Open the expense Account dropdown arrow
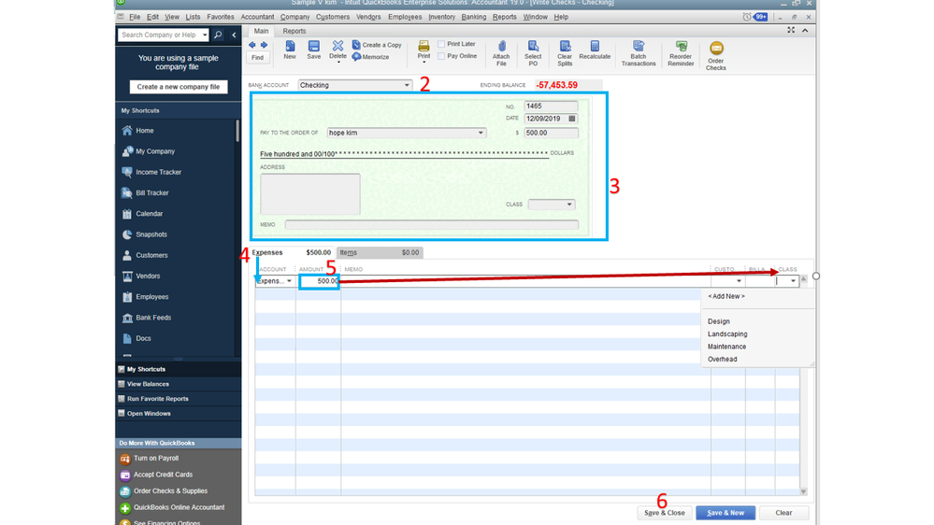This screenshot has width=934, height=525. [x=290, y=281]
